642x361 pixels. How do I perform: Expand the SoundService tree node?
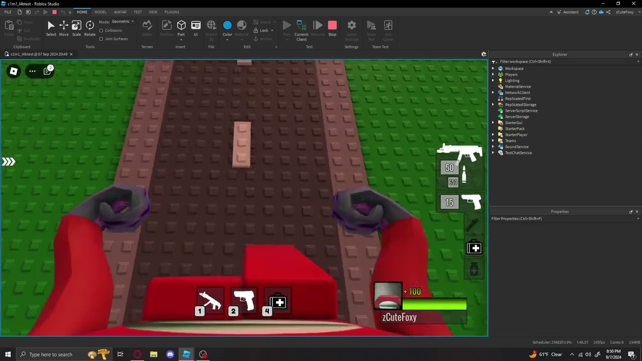point(493,147)
